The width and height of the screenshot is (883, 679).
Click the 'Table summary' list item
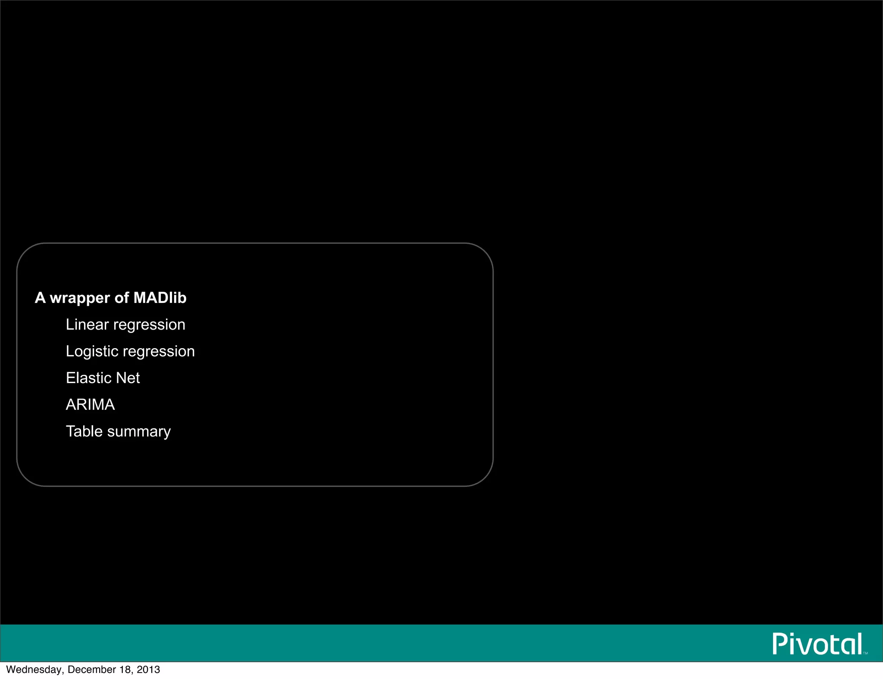[x=118, y=431]
